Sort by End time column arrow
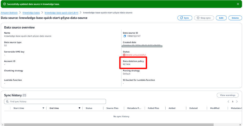The height and width of the screenshot is (126, 243). [80, 108]
